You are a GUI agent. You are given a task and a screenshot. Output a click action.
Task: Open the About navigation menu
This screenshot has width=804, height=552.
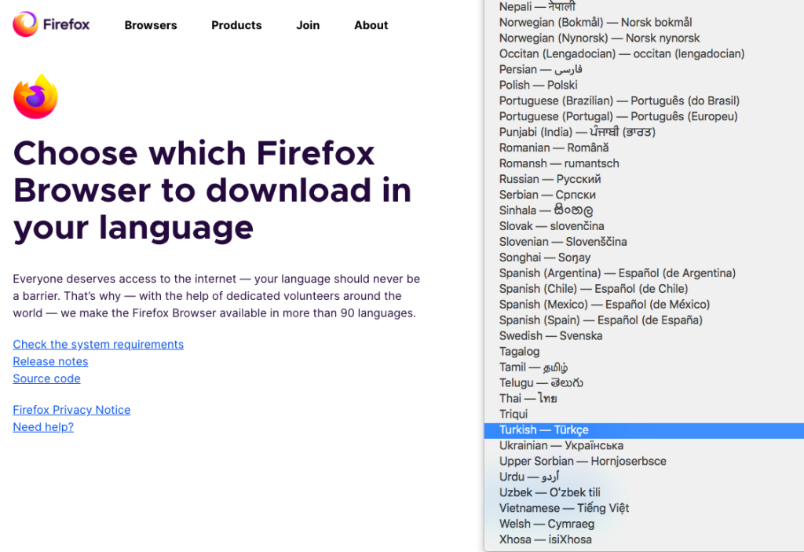371,25
